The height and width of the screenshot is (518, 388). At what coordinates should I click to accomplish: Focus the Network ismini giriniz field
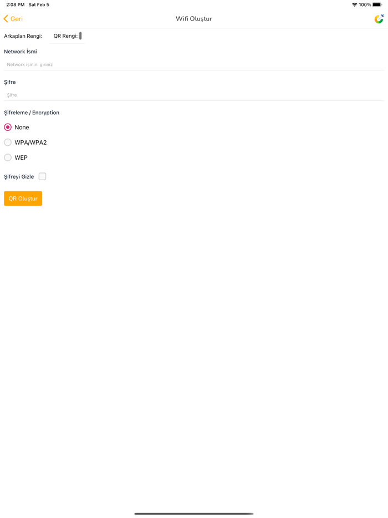point(194,64)
